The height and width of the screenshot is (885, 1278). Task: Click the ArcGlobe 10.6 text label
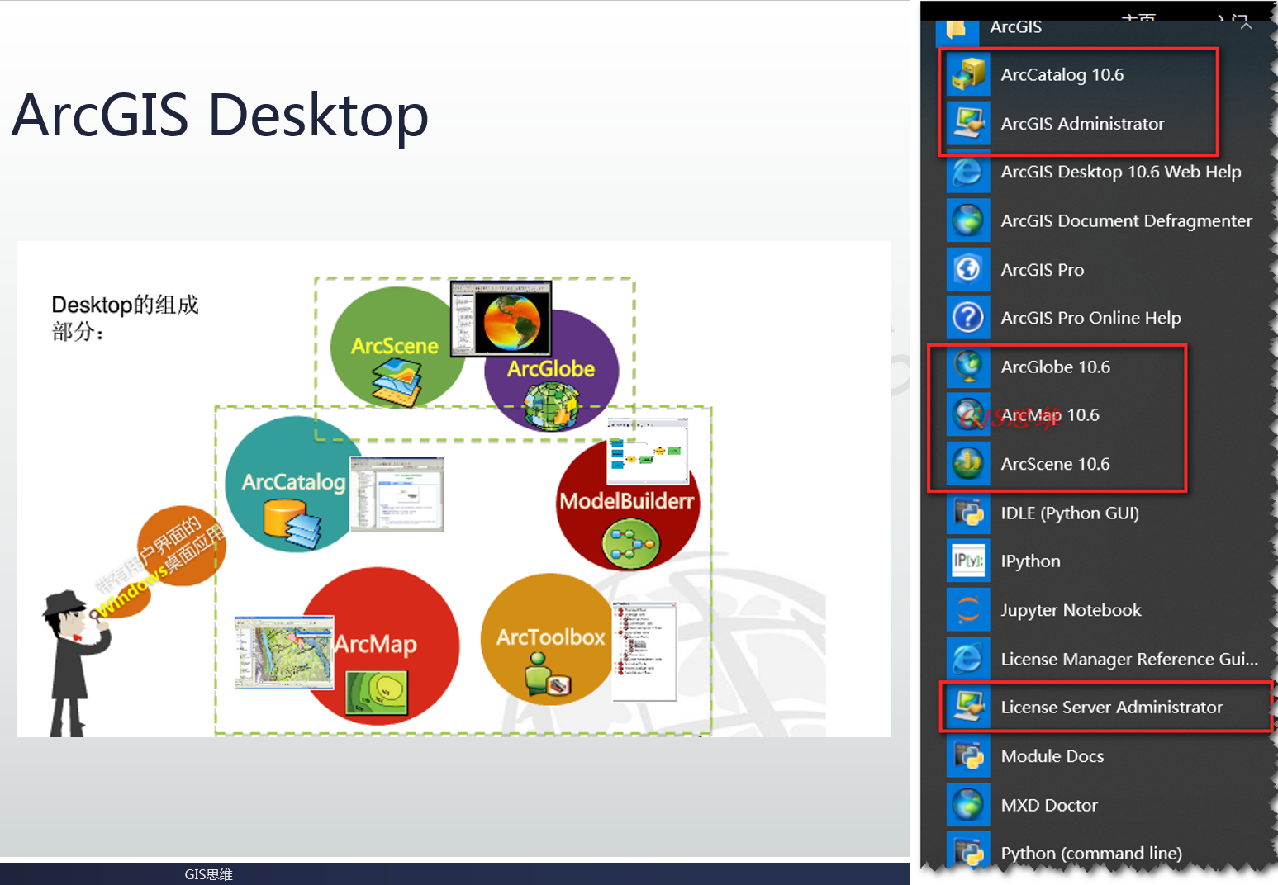(1055, 367)
